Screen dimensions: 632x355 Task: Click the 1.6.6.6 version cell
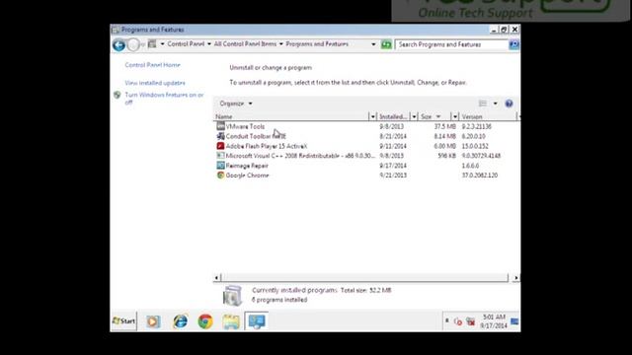(x=470, y=166)
